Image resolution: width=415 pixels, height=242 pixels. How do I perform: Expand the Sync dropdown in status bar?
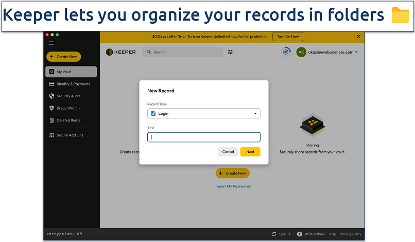(282, 234)
